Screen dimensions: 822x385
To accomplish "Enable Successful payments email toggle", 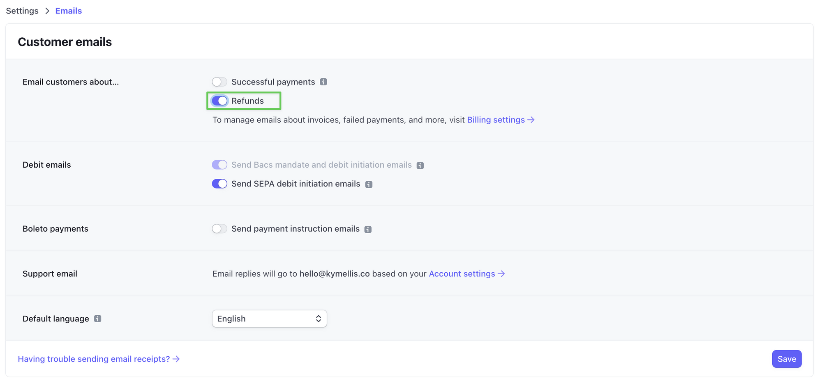I will point(219,82).
